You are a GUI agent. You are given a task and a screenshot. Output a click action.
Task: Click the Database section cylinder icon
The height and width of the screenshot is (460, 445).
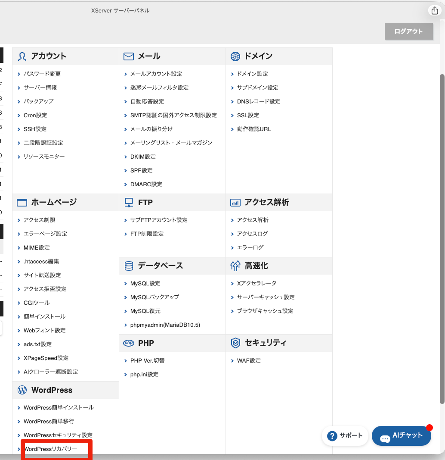coord(129,266)
